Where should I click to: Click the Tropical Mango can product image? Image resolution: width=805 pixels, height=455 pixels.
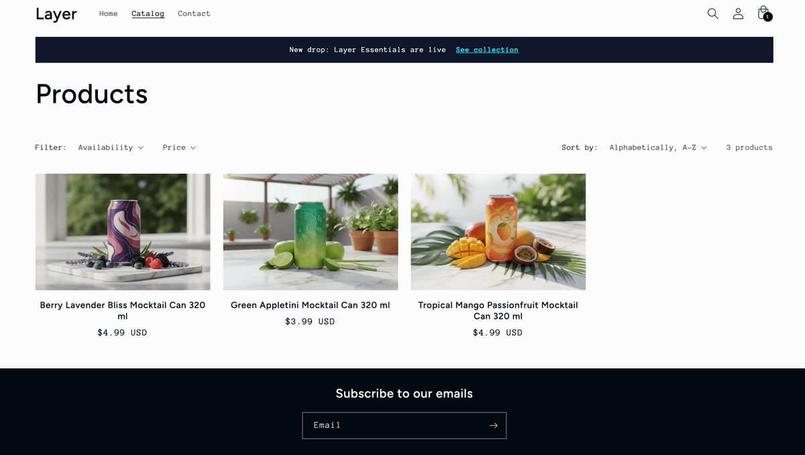tap(498, 232)
